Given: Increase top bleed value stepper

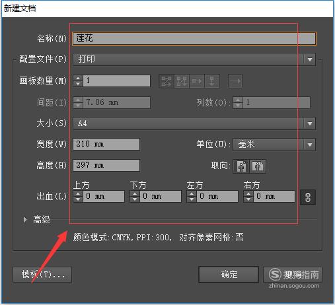Looking at the screenshot, I should [78, 194].
